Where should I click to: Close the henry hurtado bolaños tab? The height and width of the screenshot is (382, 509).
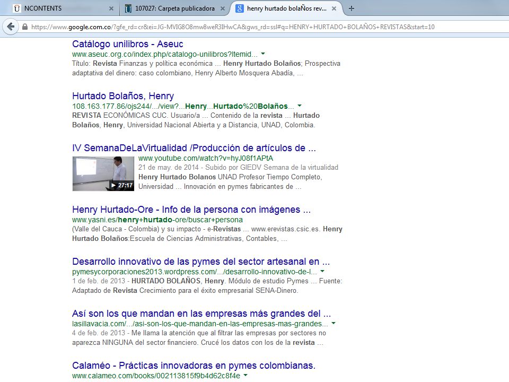coord(334,9)
